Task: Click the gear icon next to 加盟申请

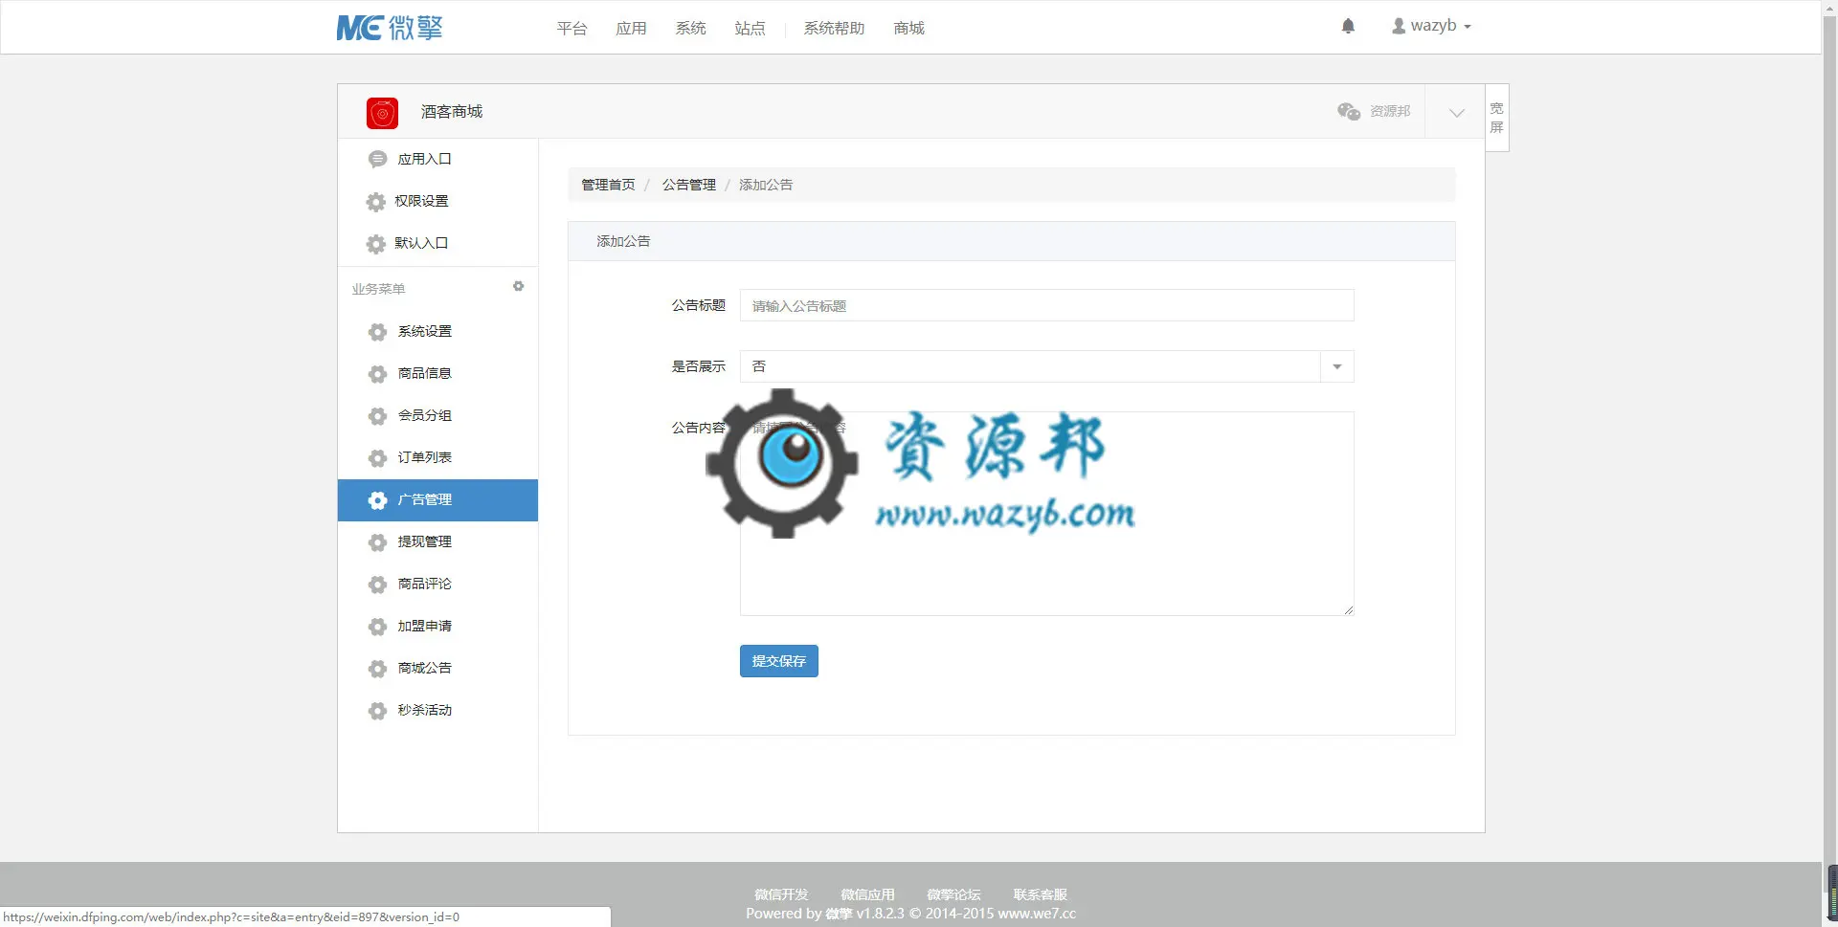Action: pyautogui.click(x=378, y=627)
